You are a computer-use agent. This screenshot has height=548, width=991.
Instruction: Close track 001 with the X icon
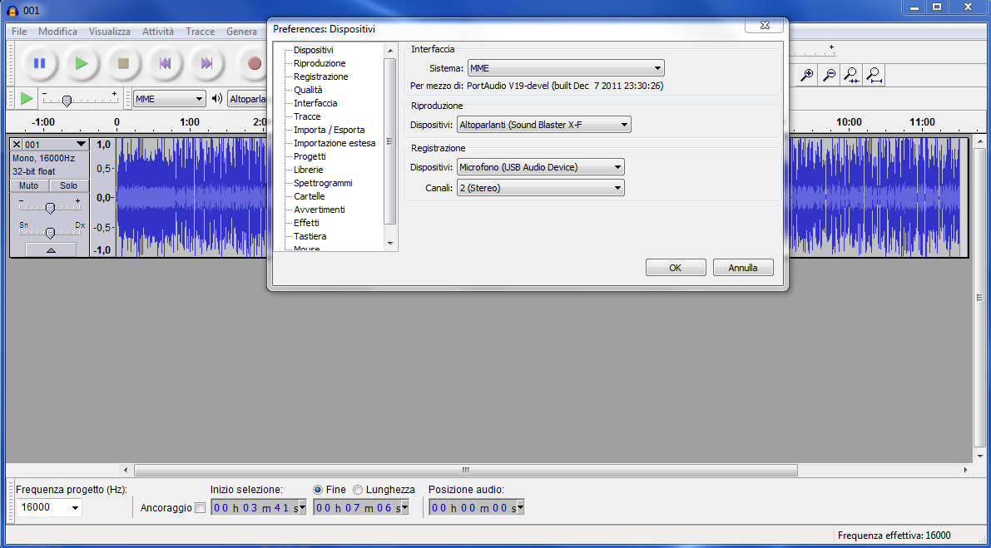coord(16,145)
